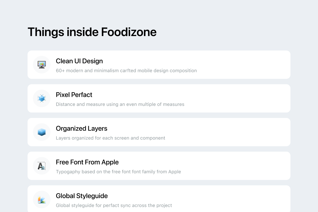Click the stacked layers Organized Layers icon

pos(42,132)
